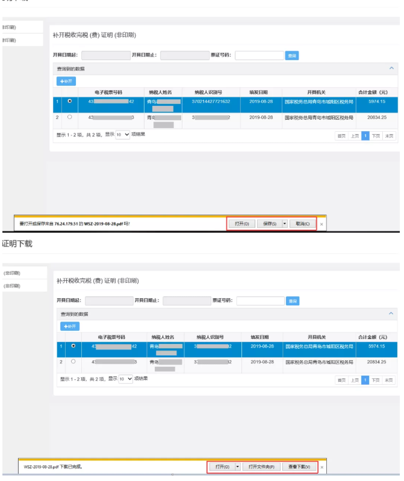The width and height of the screenshot is (404, 481).
Task: Click 末页 in lower table pagination
Action: pyautogui.click(x=390, y=380)
